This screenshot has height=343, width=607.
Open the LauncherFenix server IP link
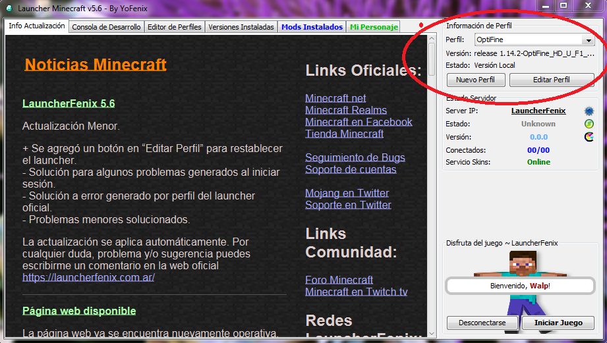(x=538, y=111)
